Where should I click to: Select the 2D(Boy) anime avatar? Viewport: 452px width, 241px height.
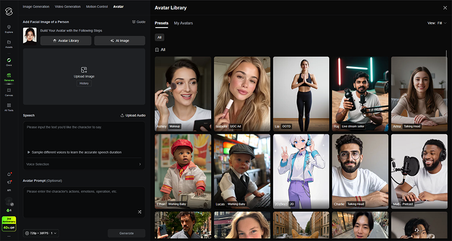click(301, 171)
